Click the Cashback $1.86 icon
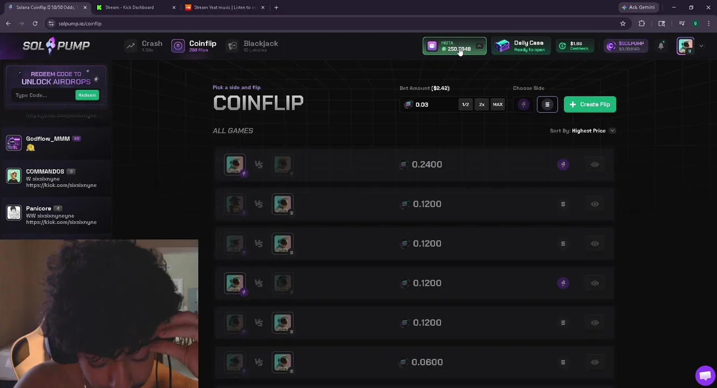The image size is (717, 388). click(562, 46)
